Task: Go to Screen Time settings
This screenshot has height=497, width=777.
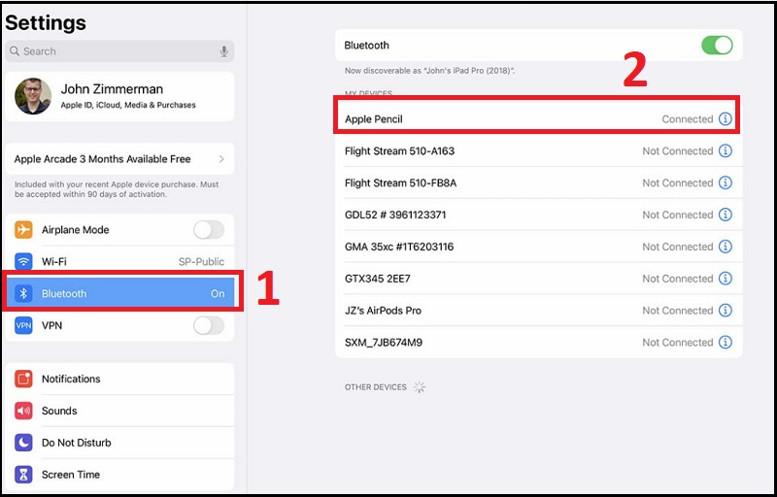Action: tap(119, 475)
